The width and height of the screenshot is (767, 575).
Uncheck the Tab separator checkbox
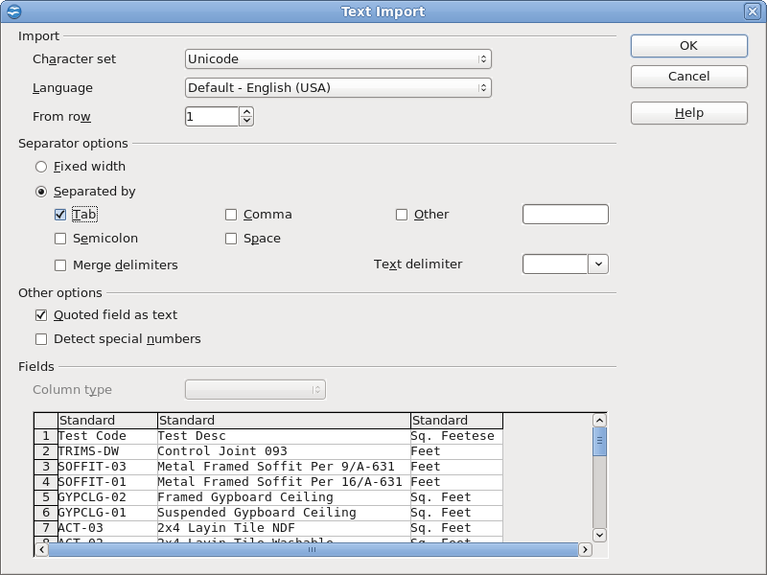coord(60,215)
